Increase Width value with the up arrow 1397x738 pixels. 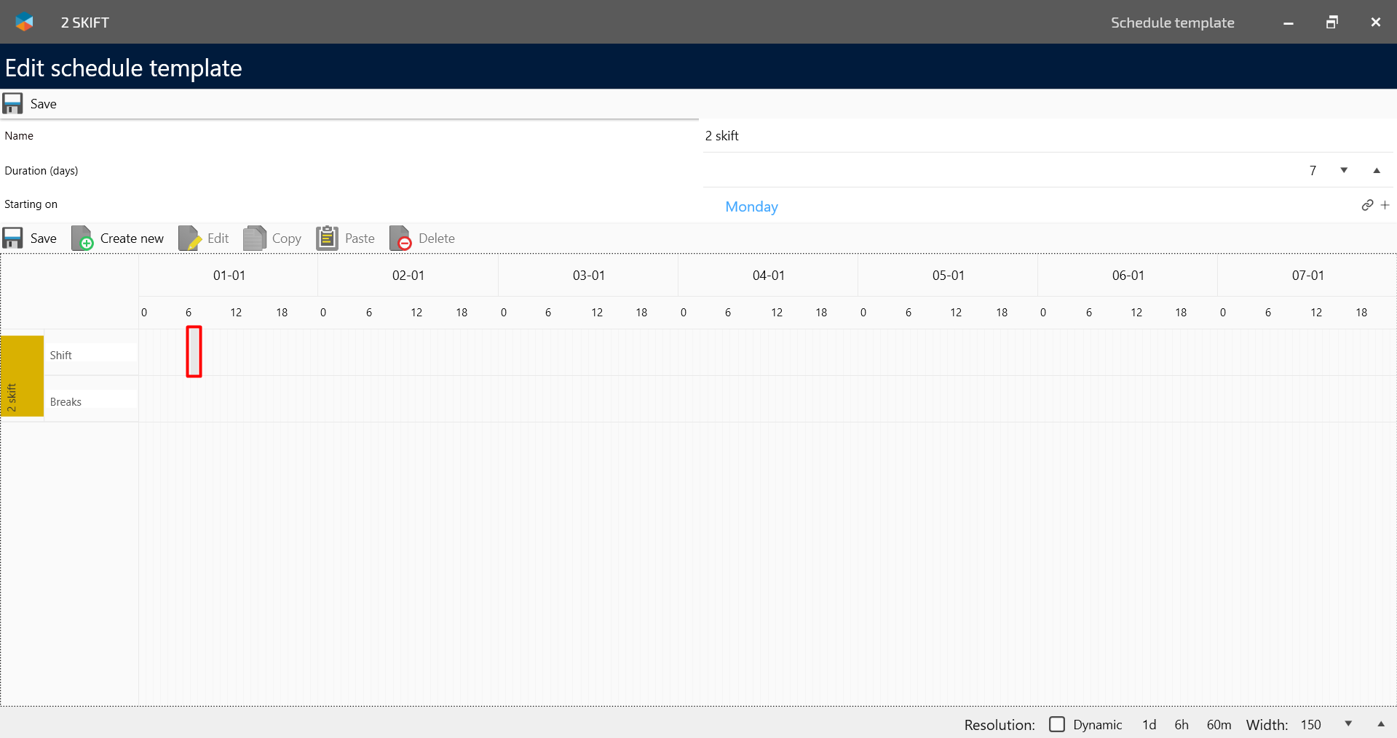1381,724
